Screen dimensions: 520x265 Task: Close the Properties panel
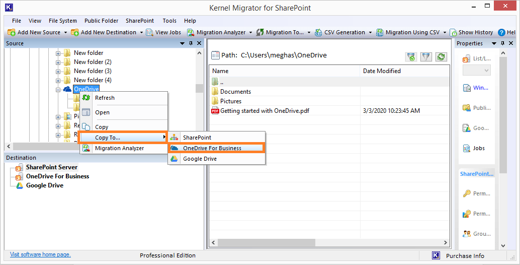(511, 43)
